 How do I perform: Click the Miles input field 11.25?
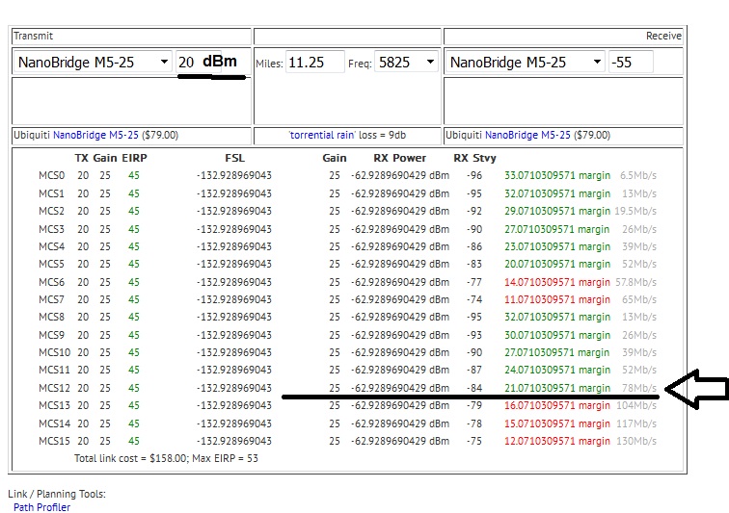(314, 62)
